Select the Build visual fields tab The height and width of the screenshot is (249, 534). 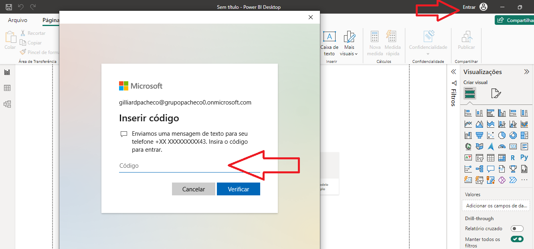470,94
